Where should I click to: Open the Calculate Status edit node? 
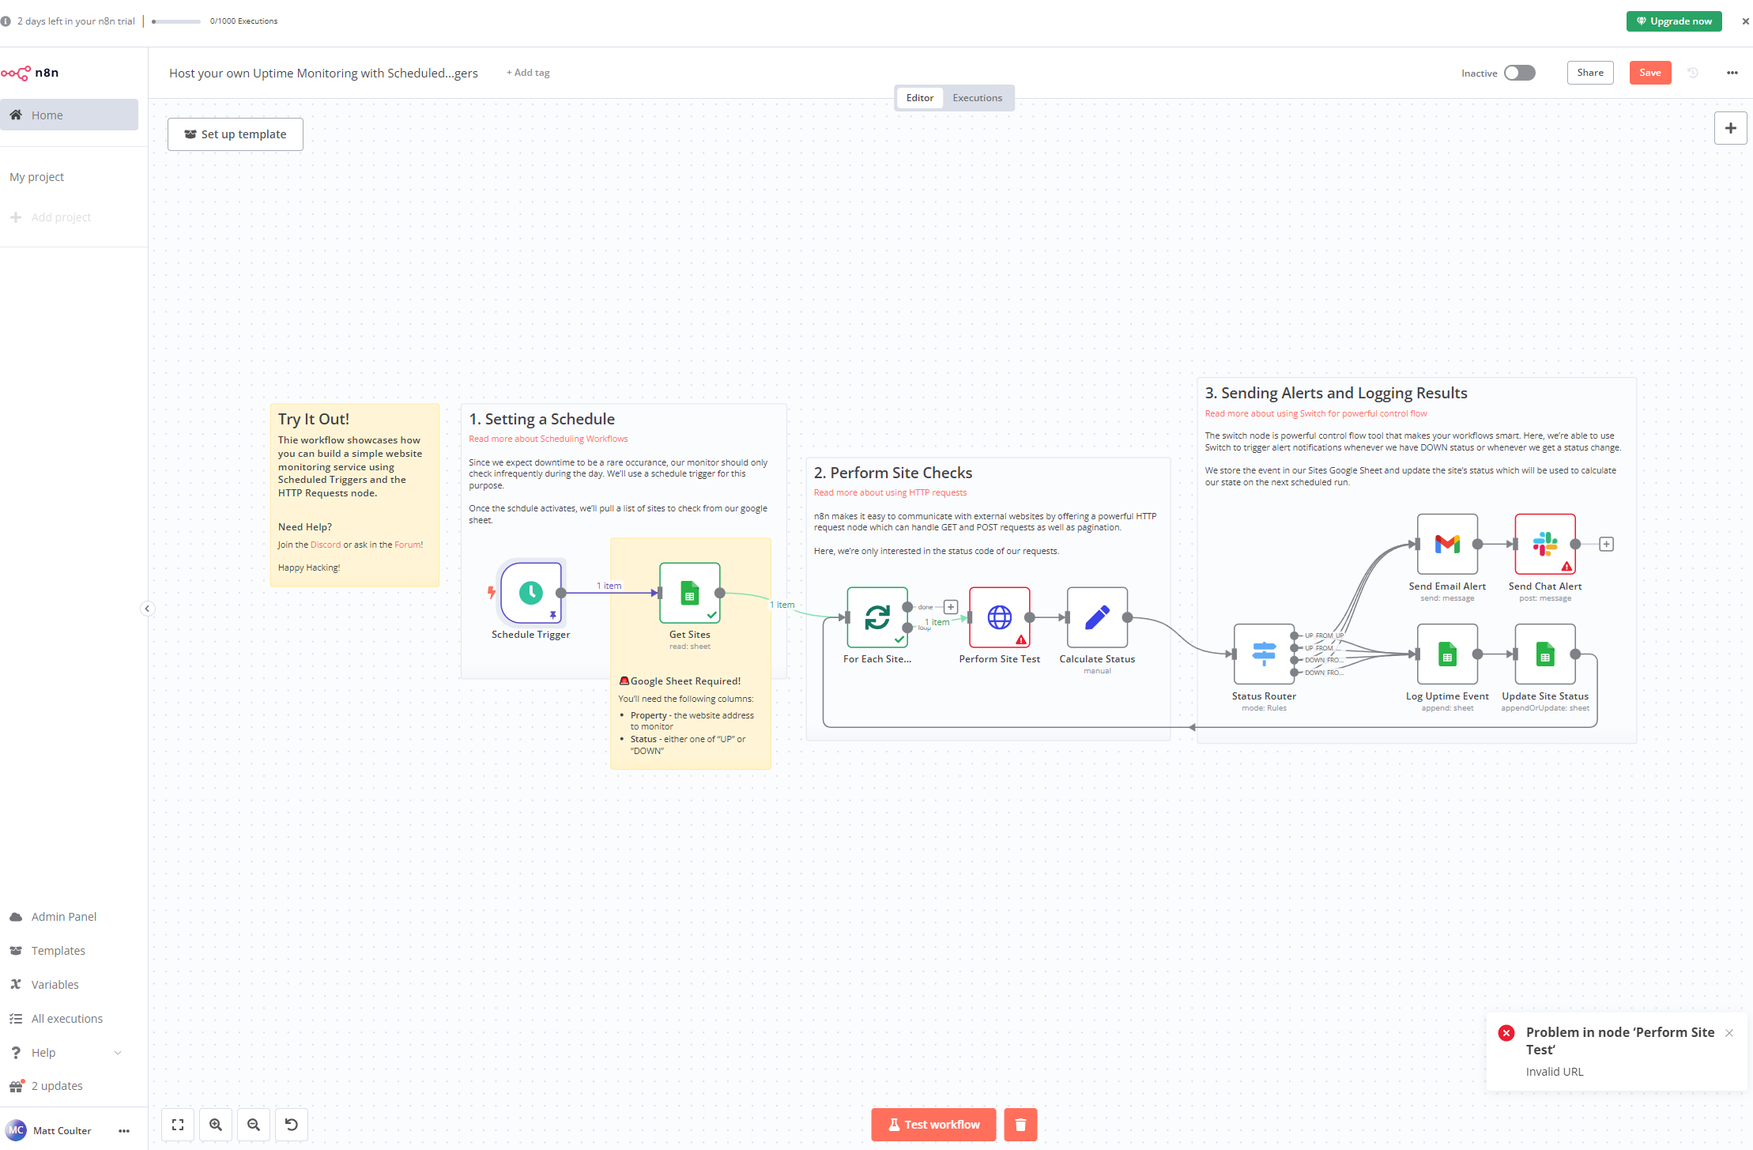coord(1097,617)
